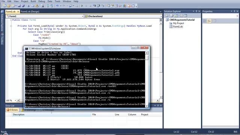Toggle auto-hide pin on Error List panel
Image resolution: width=240 pixels, height=135 pixels.
158,106
